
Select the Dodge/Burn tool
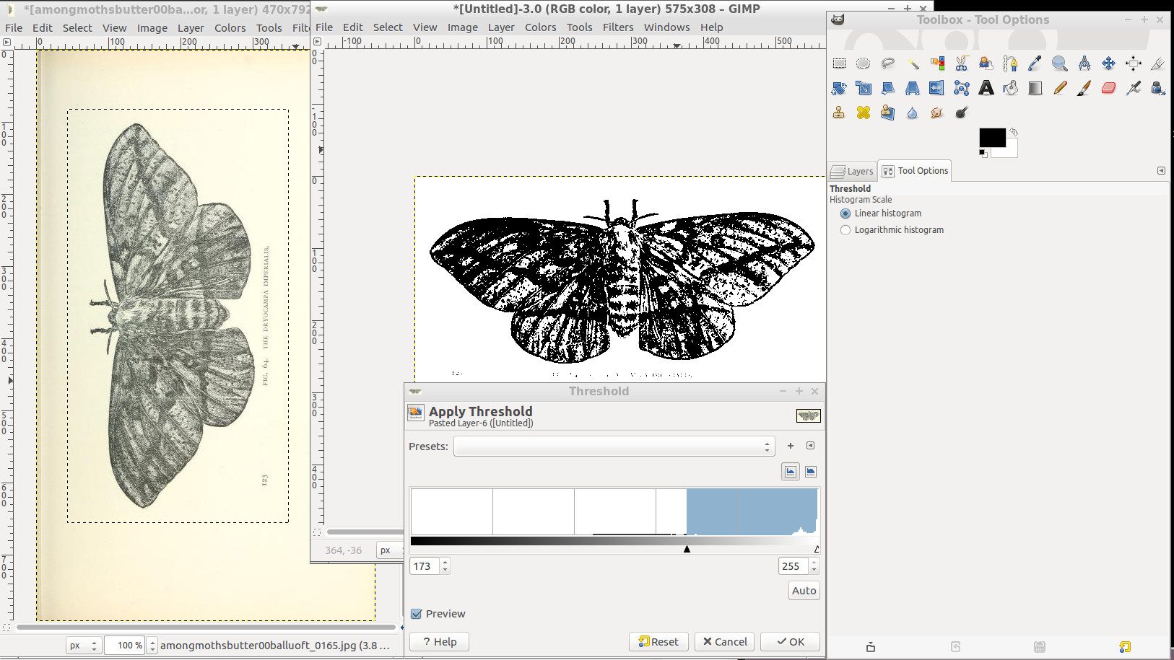pos(962,113)
